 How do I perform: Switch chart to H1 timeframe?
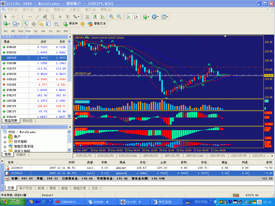coord(36,31)
